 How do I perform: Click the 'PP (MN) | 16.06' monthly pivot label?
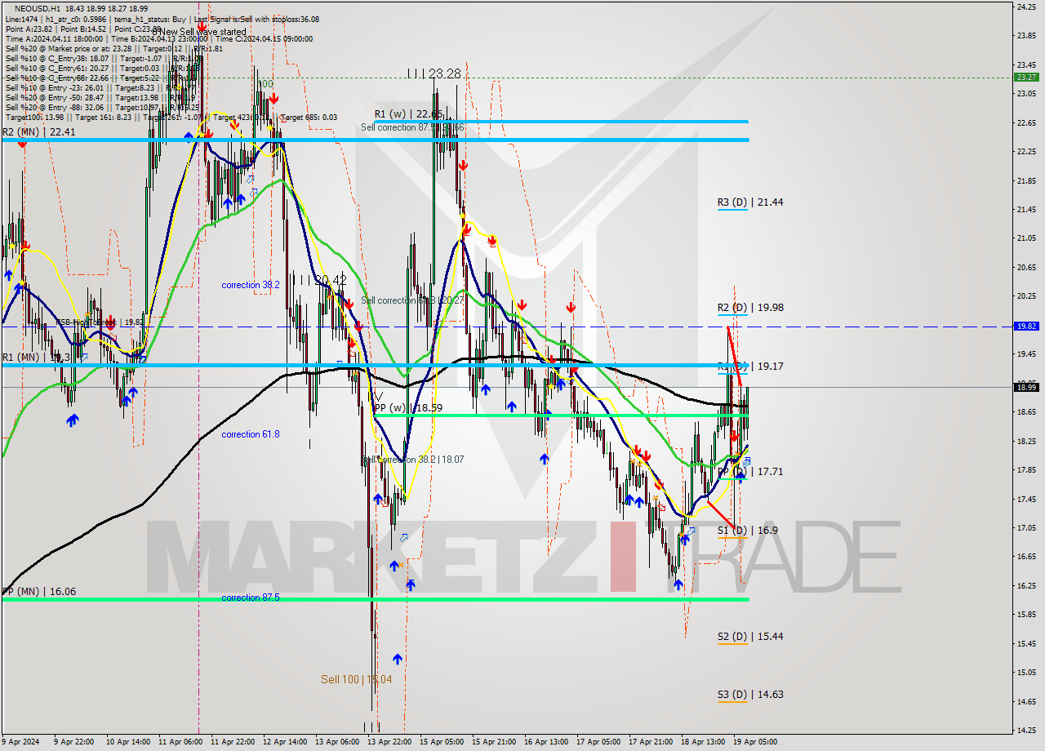[x=38, y=592]
